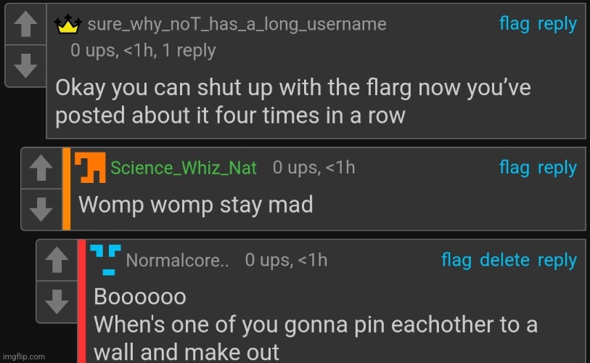Flag the Normalcore comment
Screen dimensions: 590x363
pyautogui.click(x=456, y=260)
